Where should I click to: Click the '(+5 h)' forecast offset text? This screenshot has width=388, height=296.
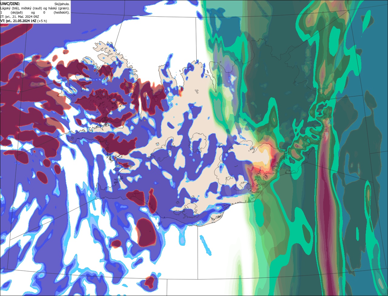(42, 21)
